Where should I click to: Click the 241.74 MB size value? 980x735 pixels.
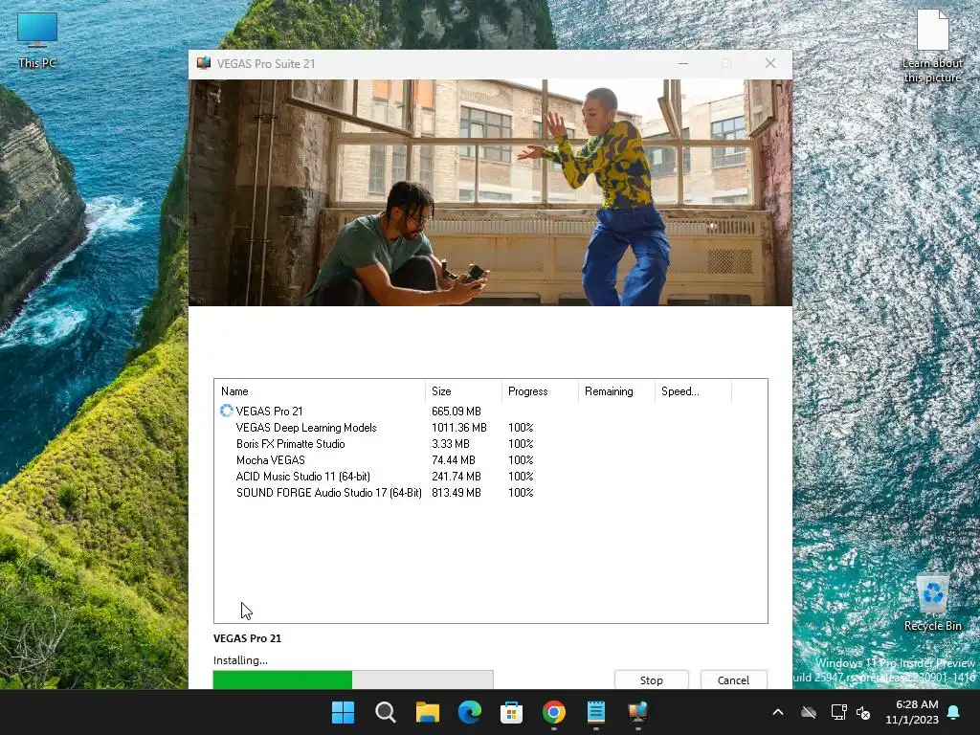457,477
